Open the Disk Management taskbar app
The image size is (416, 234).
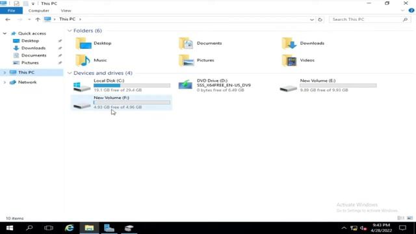coord(129,228)
